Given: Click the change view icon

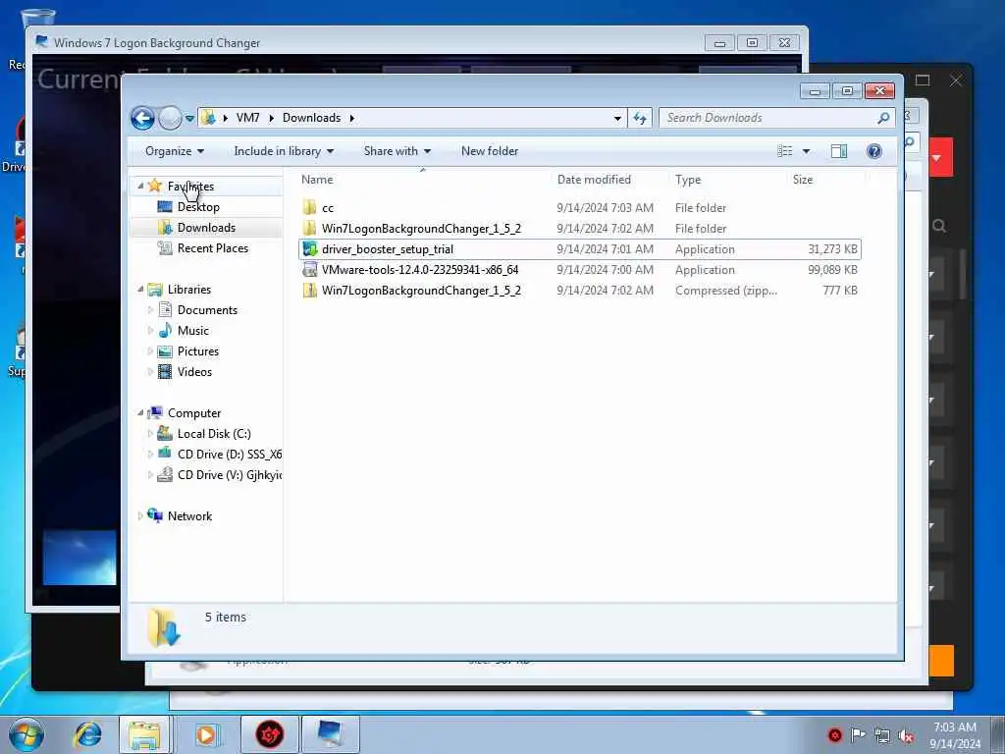Looking at the screenshot, I should pyautogui.click(x=785, y=151).
